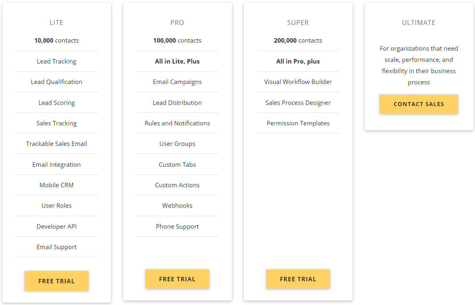Open the Lead Tracking feature link
This screenshot has width=475, height=305.
click(x=56, y=61)
